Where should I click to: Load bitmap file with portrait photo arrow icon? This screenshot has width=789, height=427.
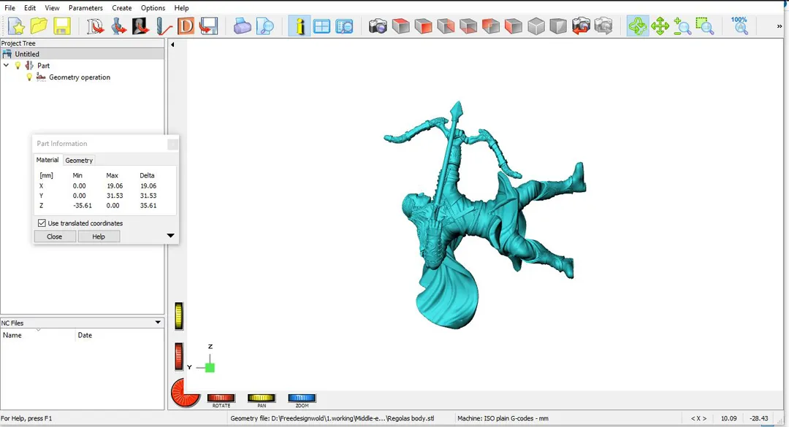tap(140, 26)
